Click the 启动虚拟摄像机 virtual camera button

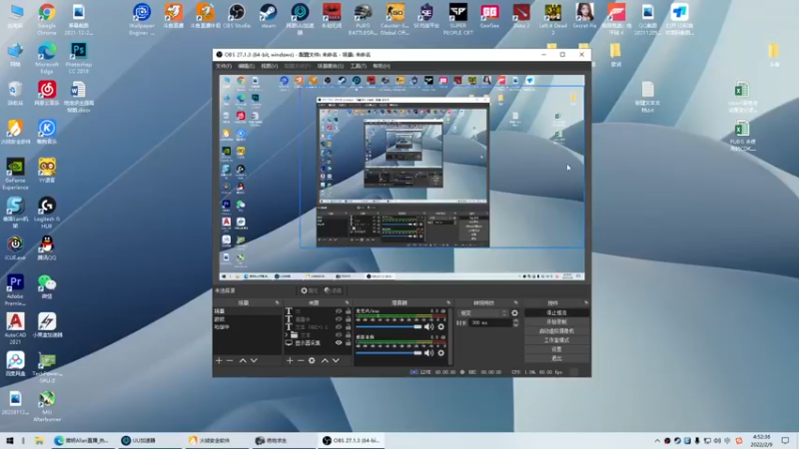click(x=556, y=331)
